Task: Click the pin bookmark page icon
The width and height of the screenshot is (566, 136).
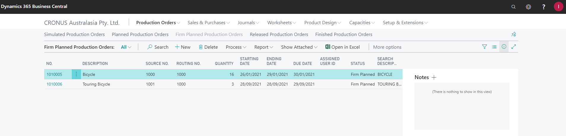Action: click(513, 34)
